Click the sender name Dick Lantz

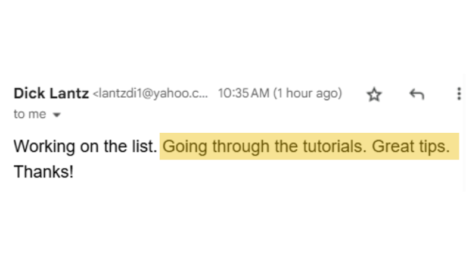click(51, 93)
